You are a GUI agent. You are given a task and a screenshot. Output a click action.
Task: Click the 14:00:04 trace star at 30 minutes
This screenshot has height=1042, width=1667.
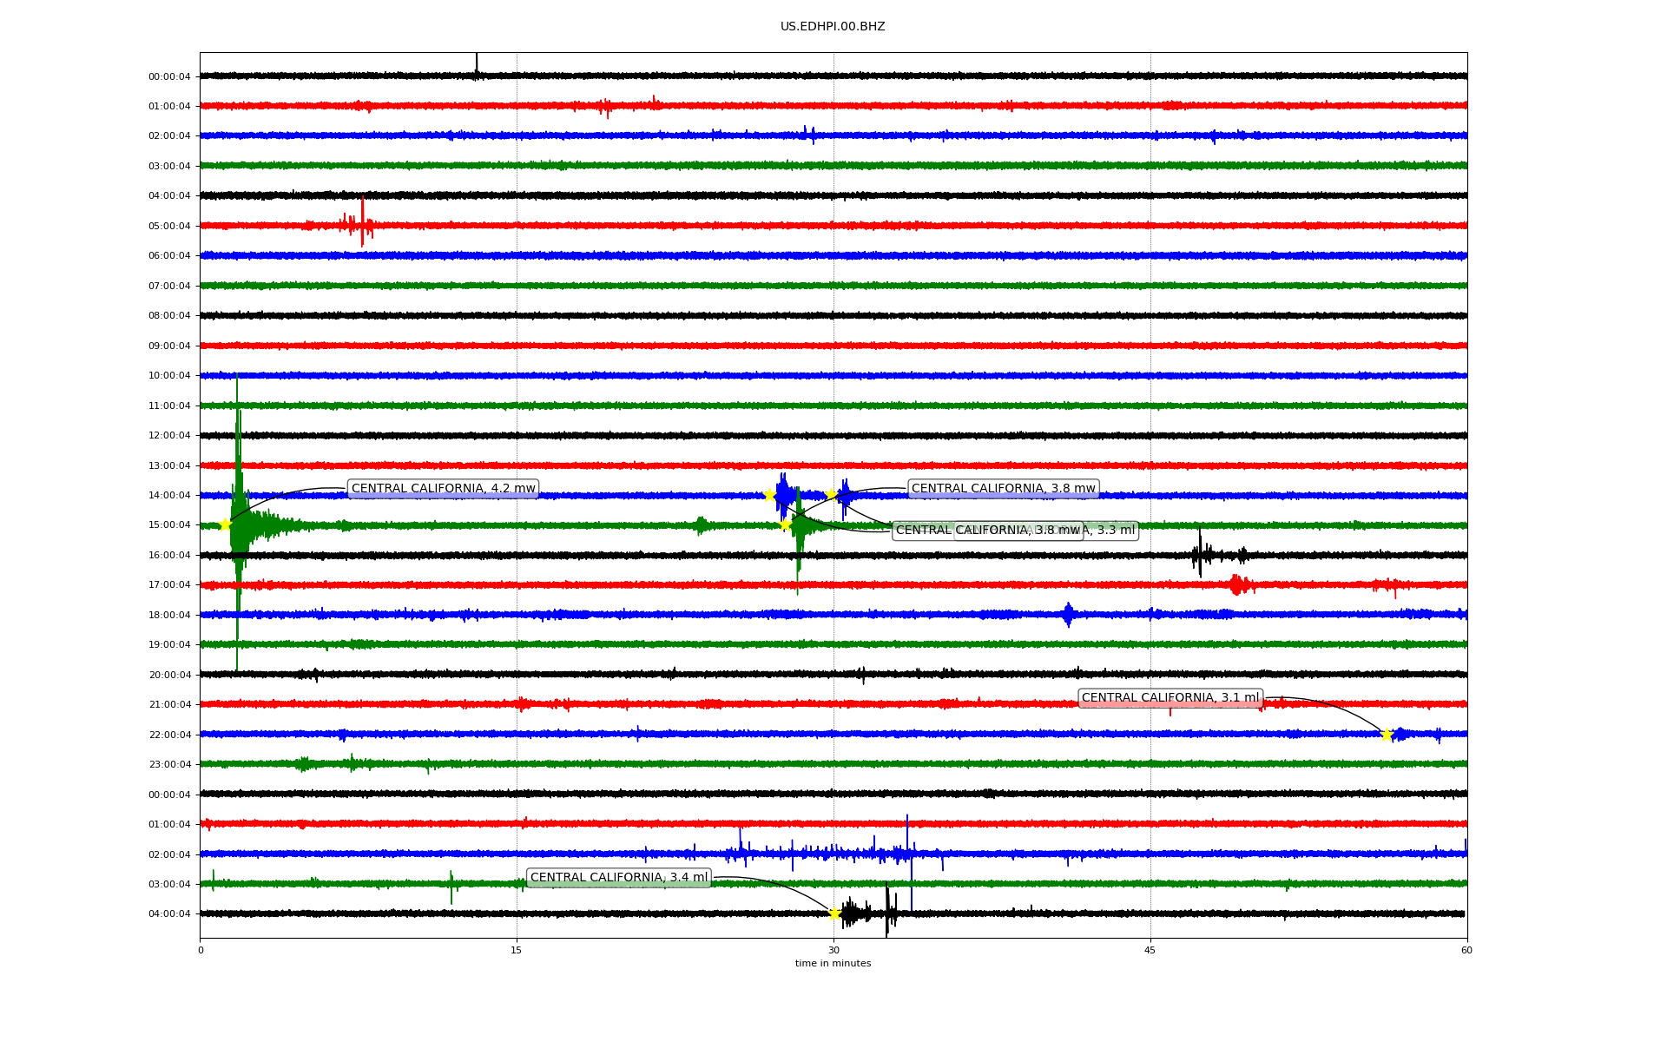pyautogui.click(x=831, y=494)
